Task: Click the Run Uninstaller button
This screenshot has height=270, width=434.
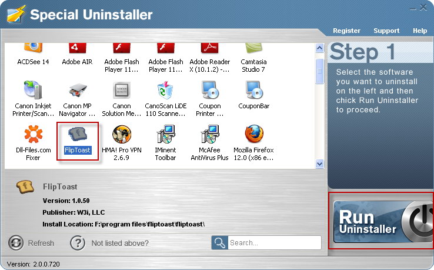Action: click(x=383, y=222)
